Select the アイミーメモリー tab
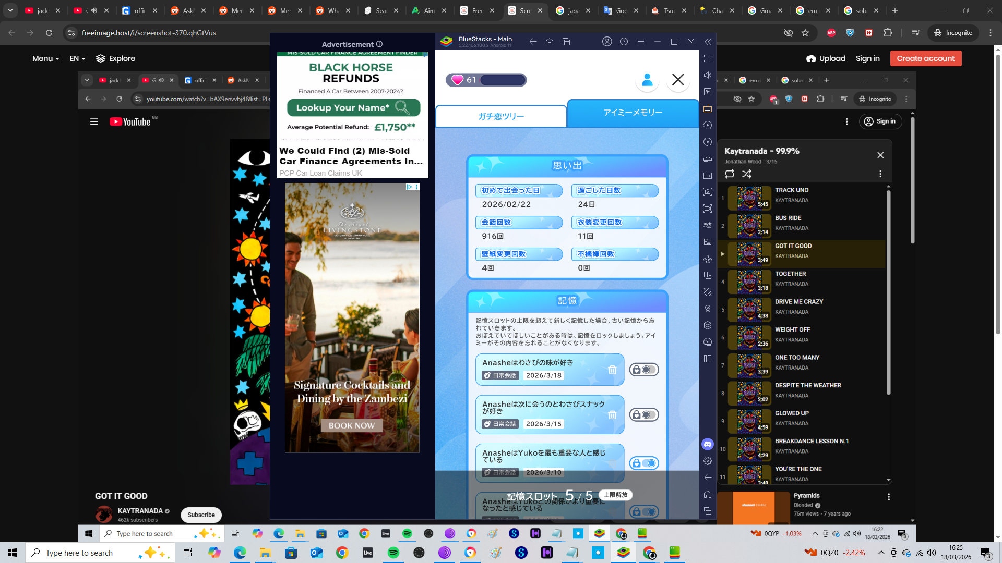The height and width of the screenshot is (563, 1002). click(x=633, y=113)
